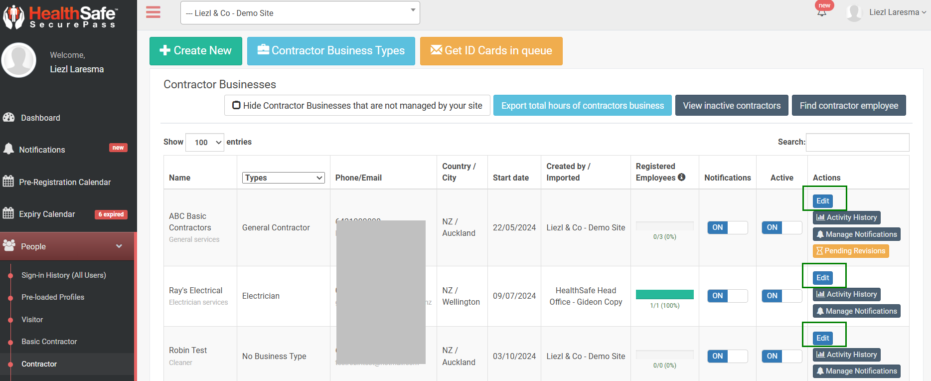Click the Dashboard gauge icon

[x=9, y=117]
